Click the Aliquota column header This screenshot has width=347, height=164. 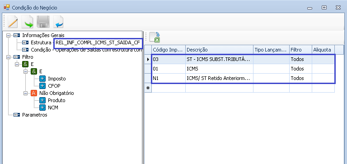323,50
